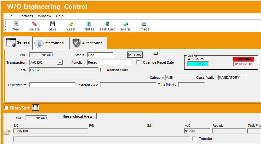
Task: Click the Reset toolbar icon
Action: point(71,24)
